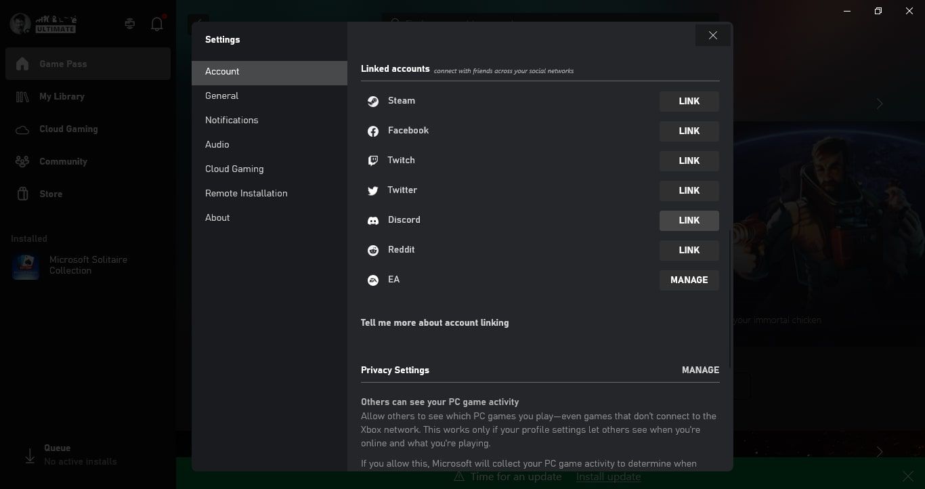Image resolution: width=925 pixels, height=489 pixels.
Task: Go to Cloud Gaming settings tab
Action: pyautogui.click(x=270, y=169)
